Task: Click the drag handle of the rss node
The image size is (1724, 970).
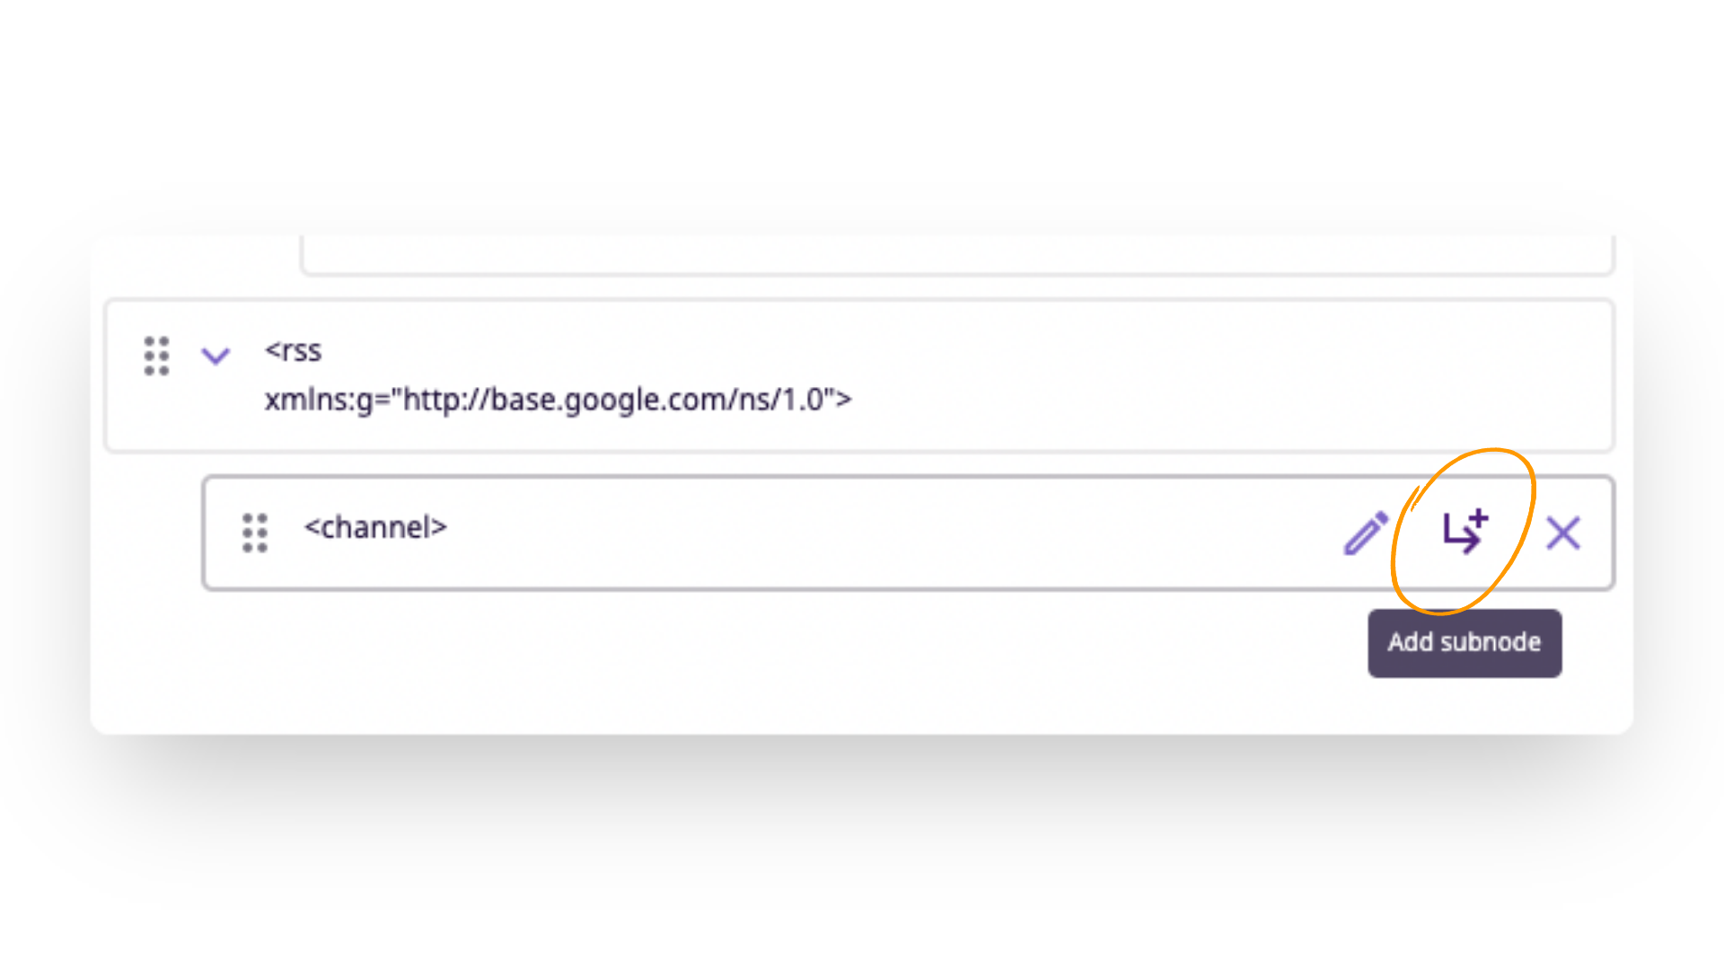Action: click(156, 356)
